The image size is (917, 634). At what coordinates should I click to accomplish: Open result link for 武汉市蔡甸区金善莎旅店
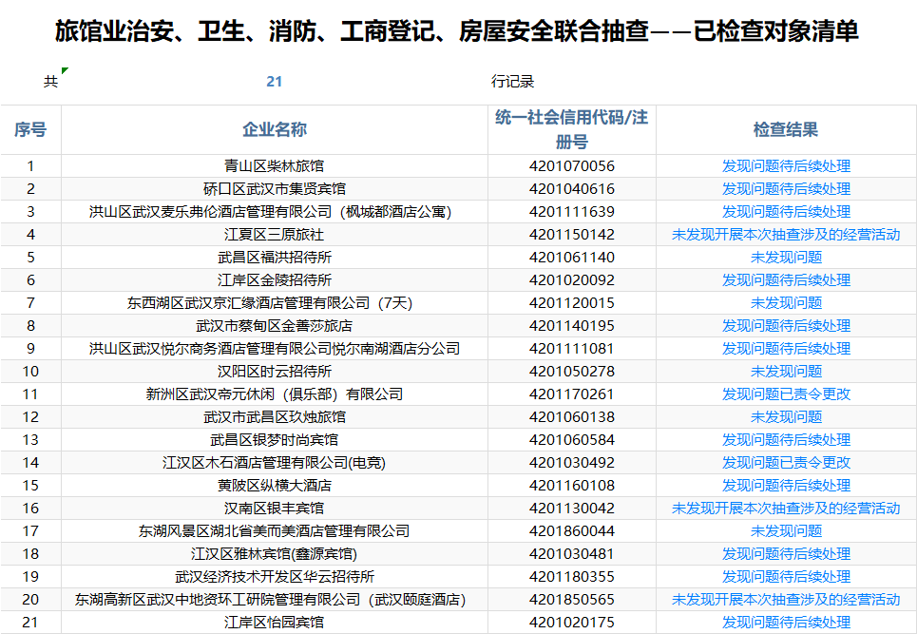(786, 326)
